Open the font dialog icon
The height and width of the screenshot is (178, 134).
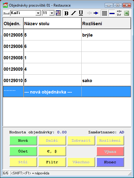[x=58, y=13]
